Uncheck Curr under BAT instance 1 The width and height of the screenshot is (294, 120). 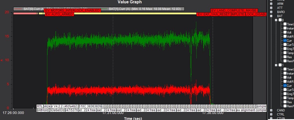tap(285, 86)
